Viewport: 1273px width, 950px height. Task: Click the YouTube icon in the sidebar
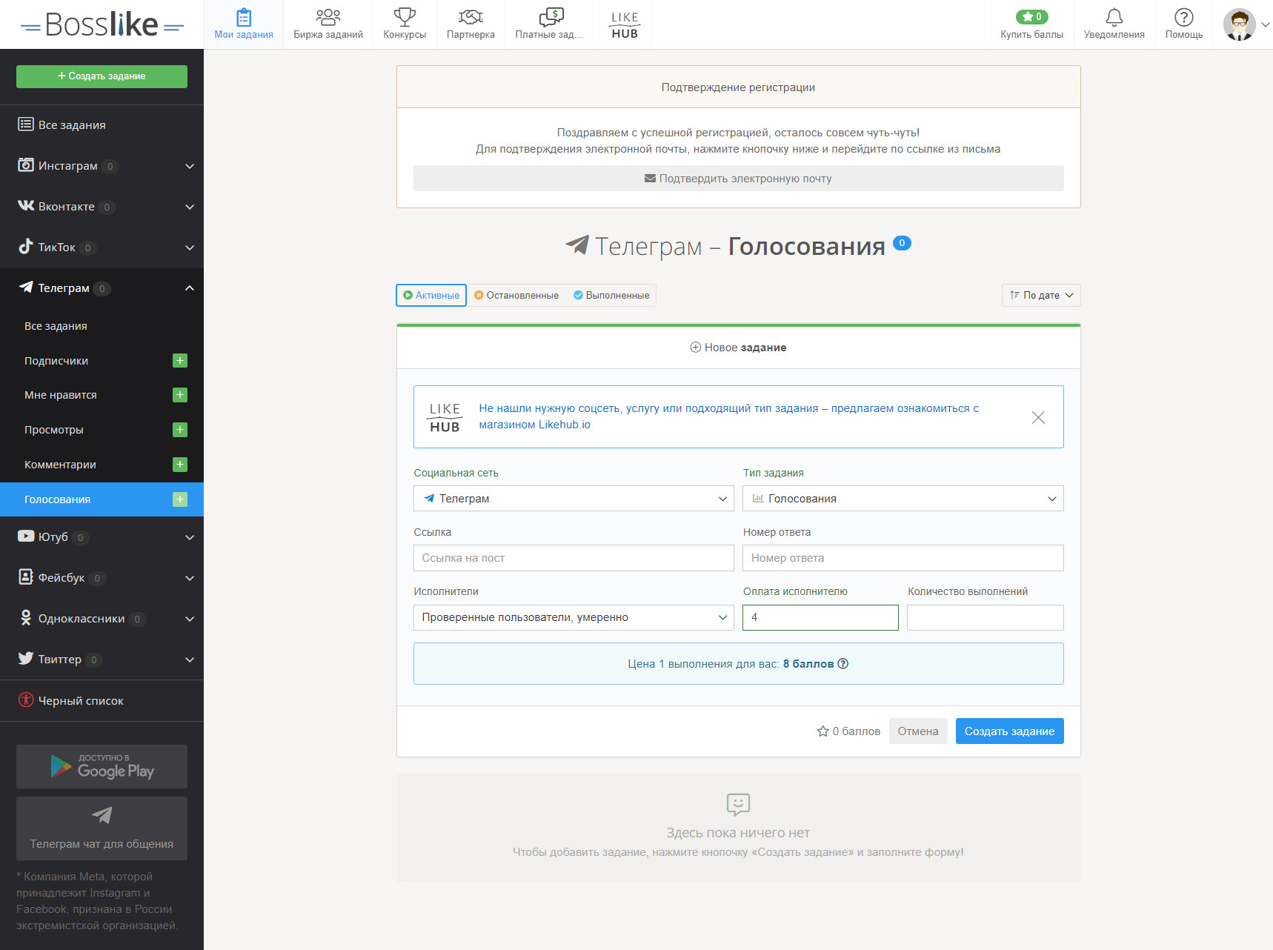26,537
